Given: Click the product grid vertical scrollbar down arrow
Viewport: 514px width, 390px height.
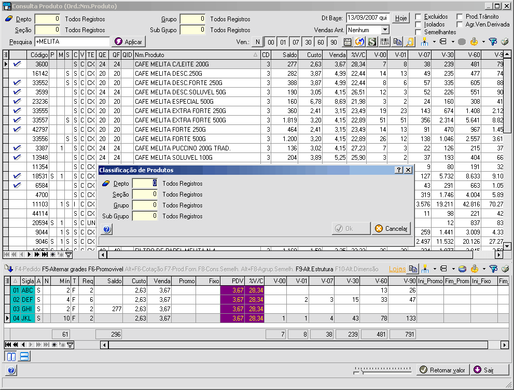Looking at the screenshot, I should tap(507, 246).
